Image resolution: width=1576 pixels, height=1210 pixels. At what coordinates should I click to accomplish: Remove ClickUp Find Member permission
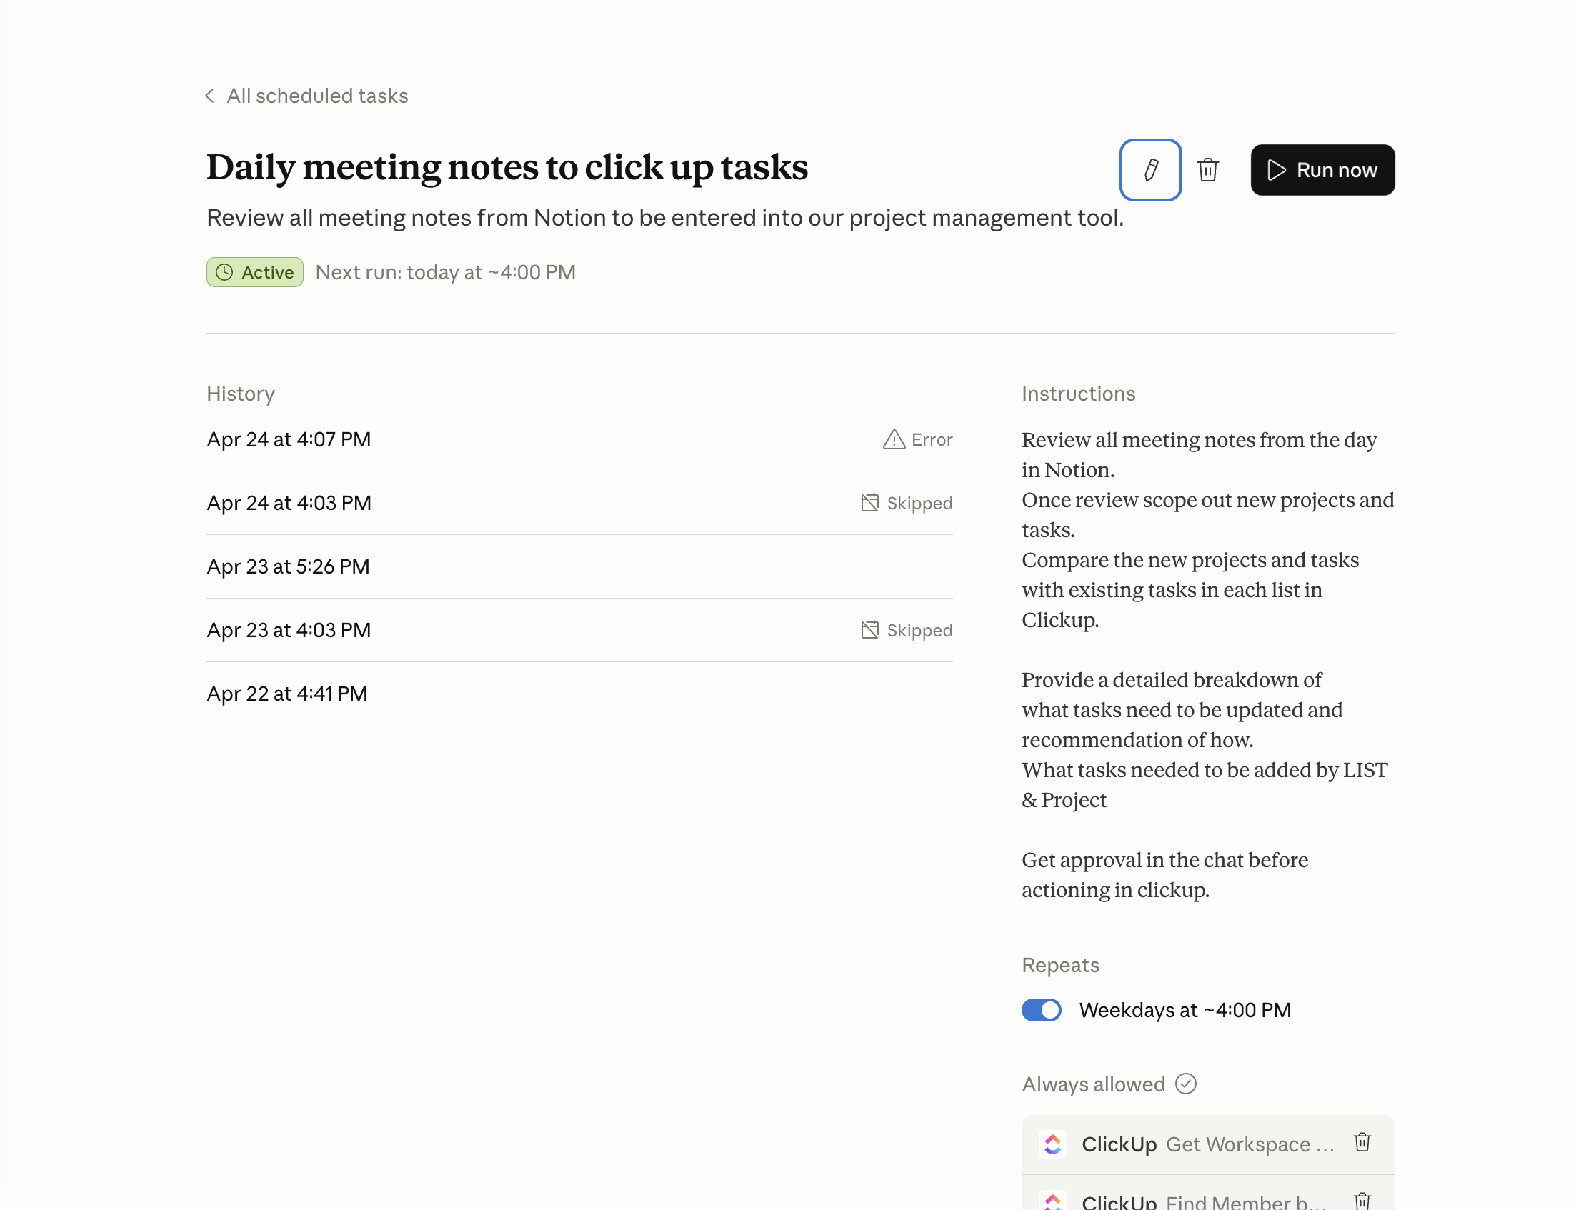click(1362, 1201)
